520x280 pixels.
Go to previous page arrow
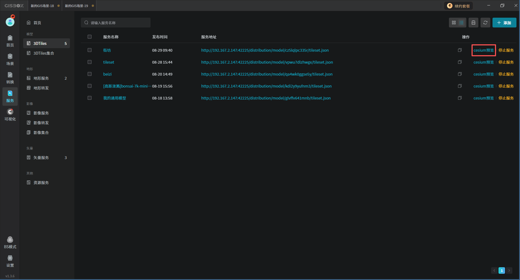pyautogui.click(x=494, y=270)
